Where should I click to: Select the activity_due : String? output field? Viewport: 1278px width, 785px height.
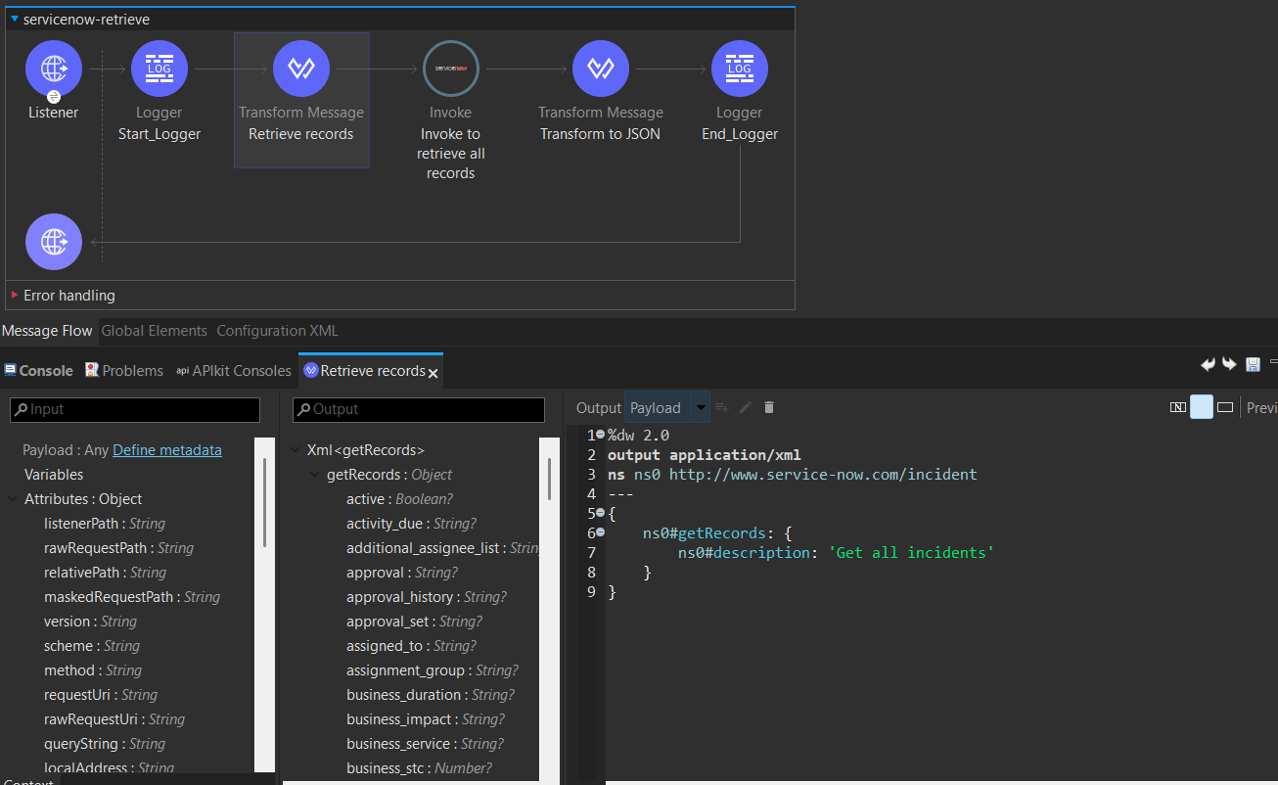411,524
